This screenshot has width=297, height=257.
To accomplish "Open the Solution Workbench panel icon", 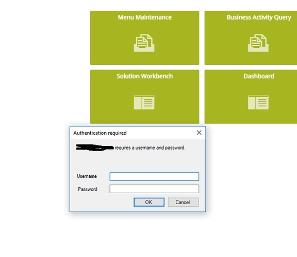I will point(144,102).
